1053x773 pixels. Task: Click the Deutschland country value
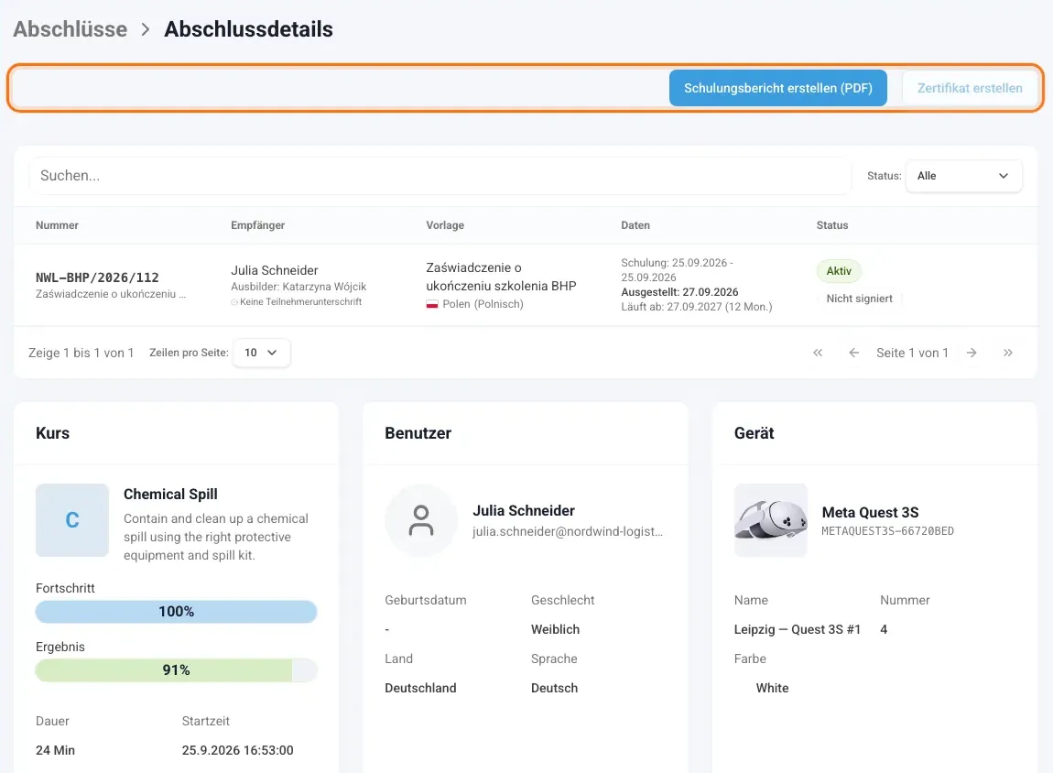(x=420, y=688)
